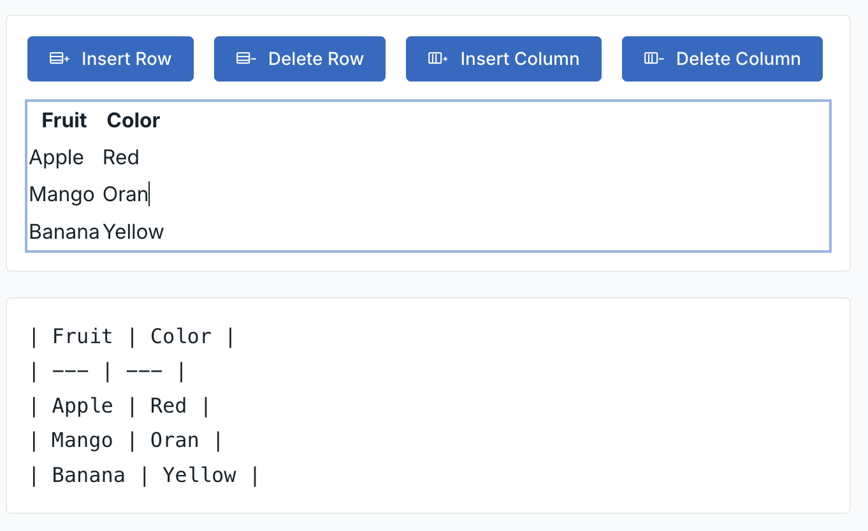Click the "| --- | --- |" separator line
The width and height of the screenshot is (868, 531).
(108, 371)
